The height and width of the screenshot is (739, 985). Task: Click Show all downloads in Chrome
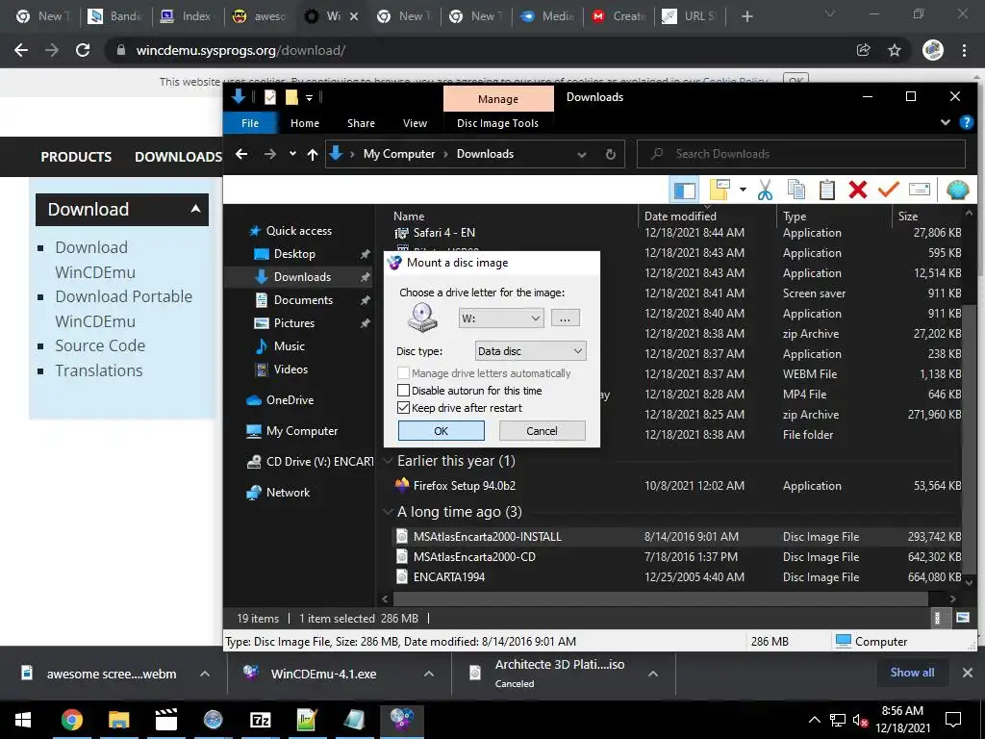point(912,673)
